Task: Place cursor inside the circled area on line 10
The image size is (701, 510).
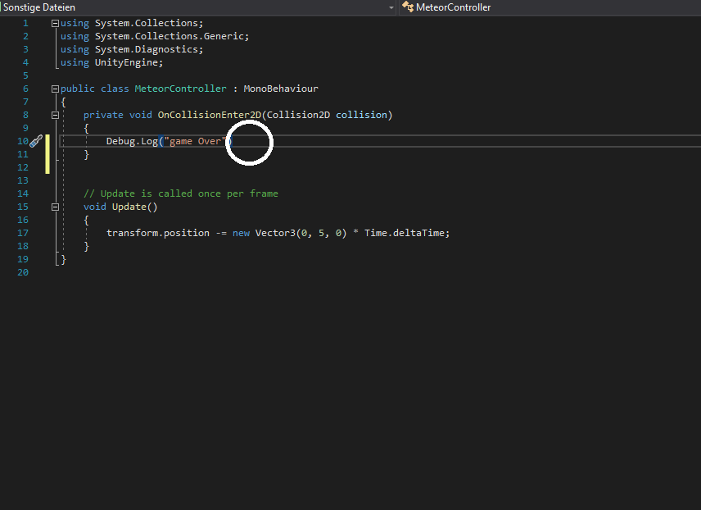Action: (249, 143)
